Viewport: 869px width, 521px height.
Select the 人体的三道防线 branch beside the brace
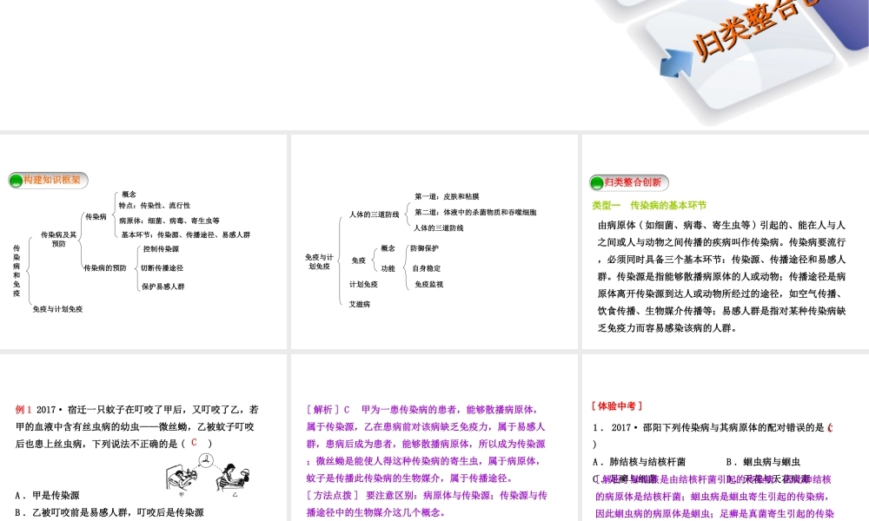coord(374,214)
